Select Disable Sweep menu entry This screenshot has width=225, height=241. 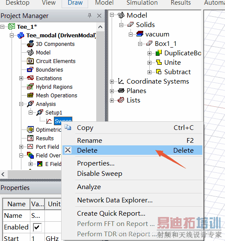pos(133,174)
